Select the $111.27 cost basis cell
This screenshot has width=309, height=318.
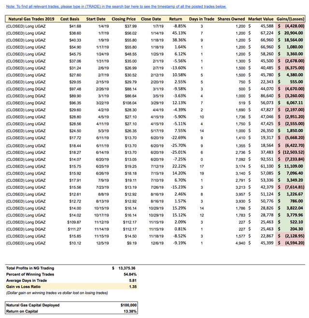click(x=74, y=229)
